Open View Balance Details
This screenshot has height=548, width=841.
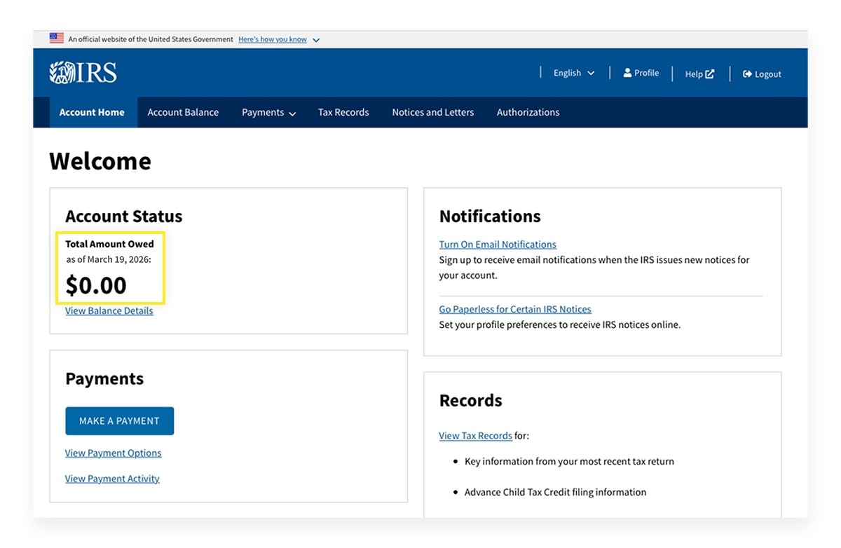tap(109, 310)
